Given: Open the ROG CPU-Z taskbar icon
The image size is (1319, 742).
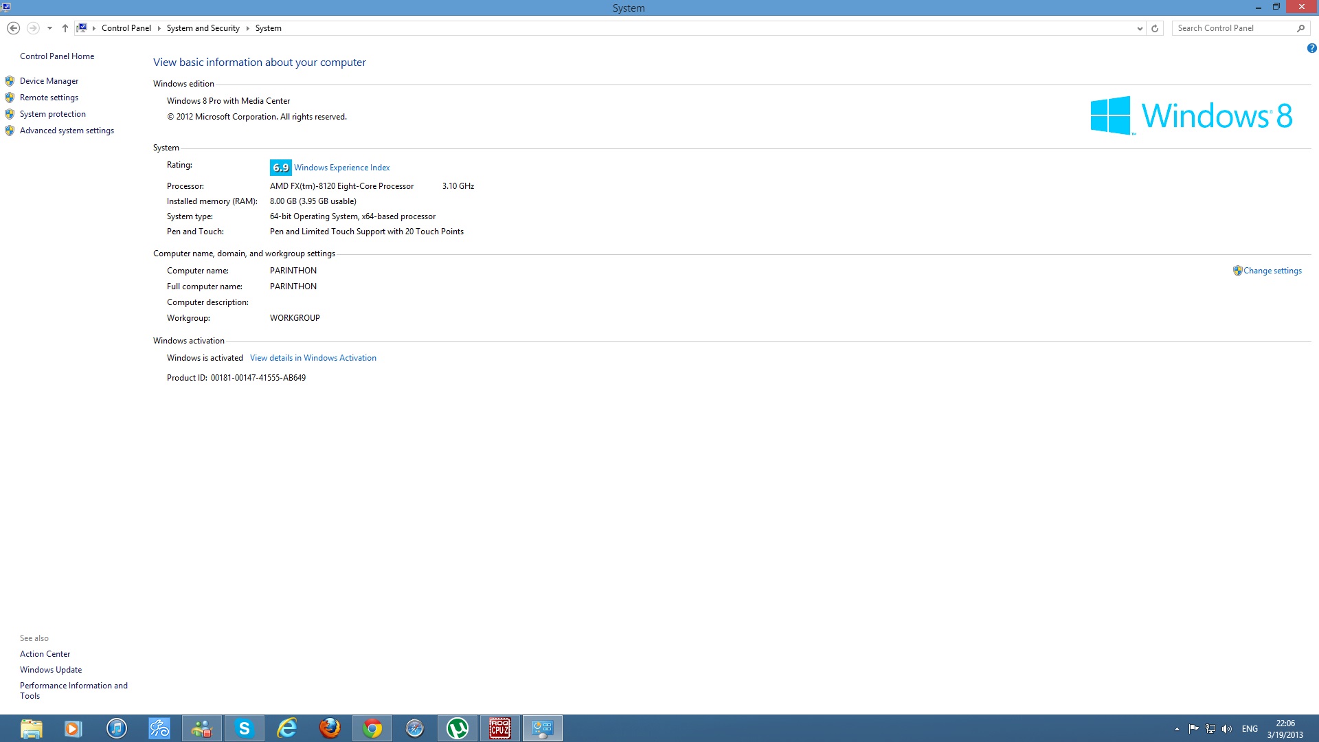Looking at the screenshot, I should [x=499, y=728].
